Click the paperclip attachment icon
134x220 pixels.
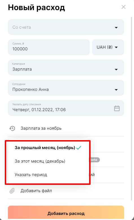[12, 191]
